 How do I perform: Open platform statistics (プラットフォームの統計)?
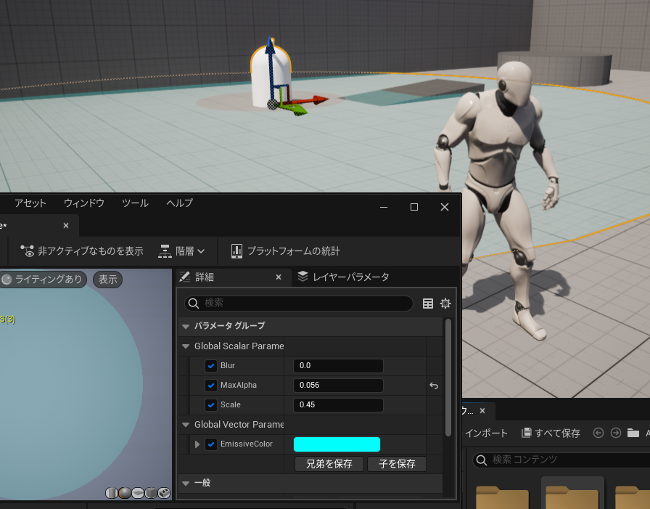(x=285, y=251)
